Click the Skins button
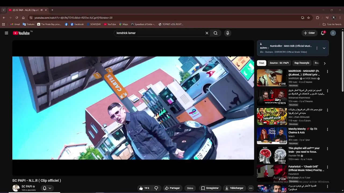This screenshot has width=344, height=193. (x=190, y=188)
